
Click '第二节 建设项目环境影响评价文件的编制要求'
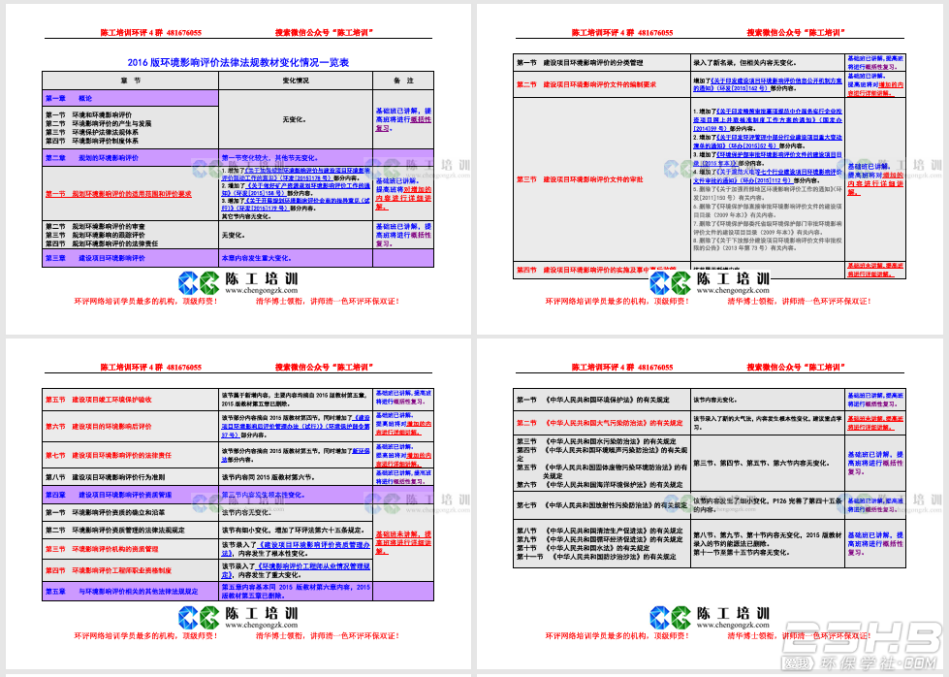tap(586, 84)
